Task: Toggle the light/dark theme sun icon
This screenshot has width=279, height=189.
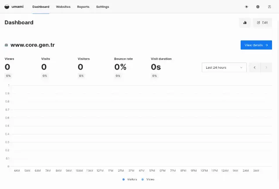Action: click(x=246, y=7)
